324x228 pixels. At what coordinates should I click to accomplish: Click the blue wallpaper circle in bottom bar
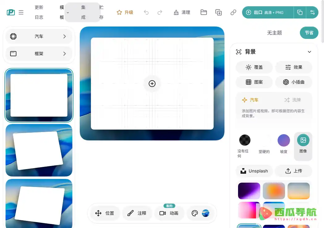(x=206, y=213)
